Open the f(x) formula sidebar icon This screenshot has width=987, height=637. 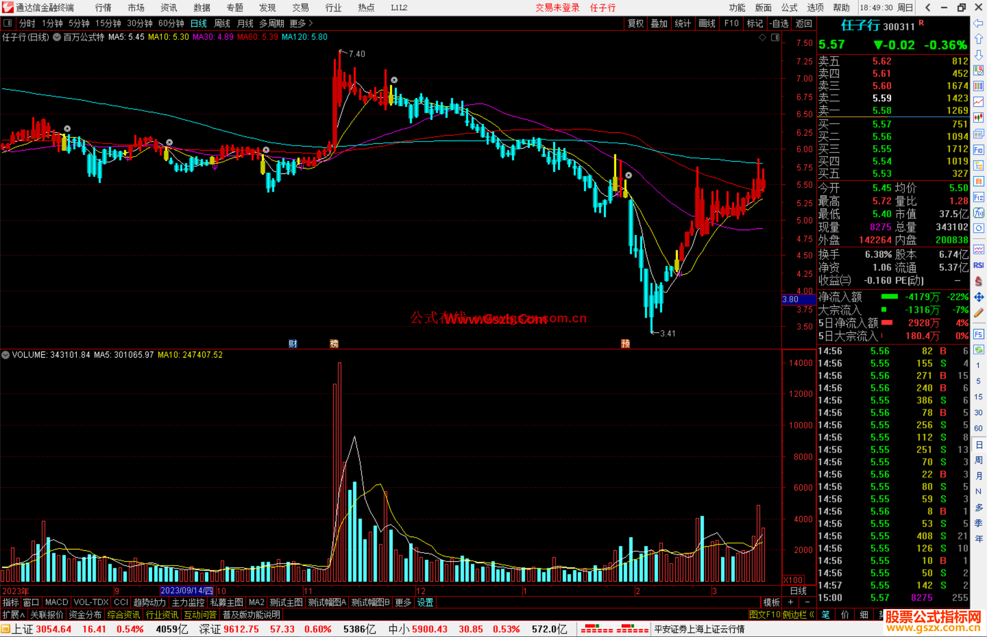[978, 213]
